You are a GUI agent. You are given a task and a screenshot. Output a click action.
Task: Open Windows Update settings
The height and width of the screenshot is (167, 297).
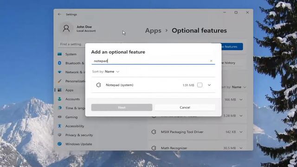78,144
